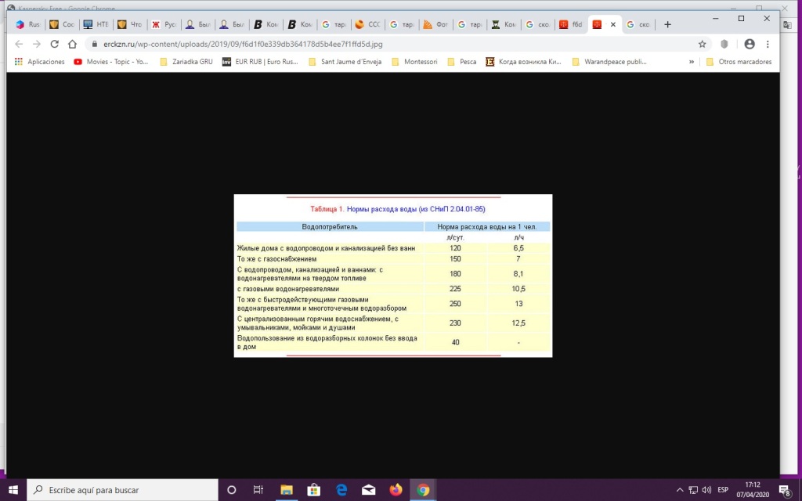Launch Firefox from the Windows taskbar
The image size is (802, 501).
396,490
